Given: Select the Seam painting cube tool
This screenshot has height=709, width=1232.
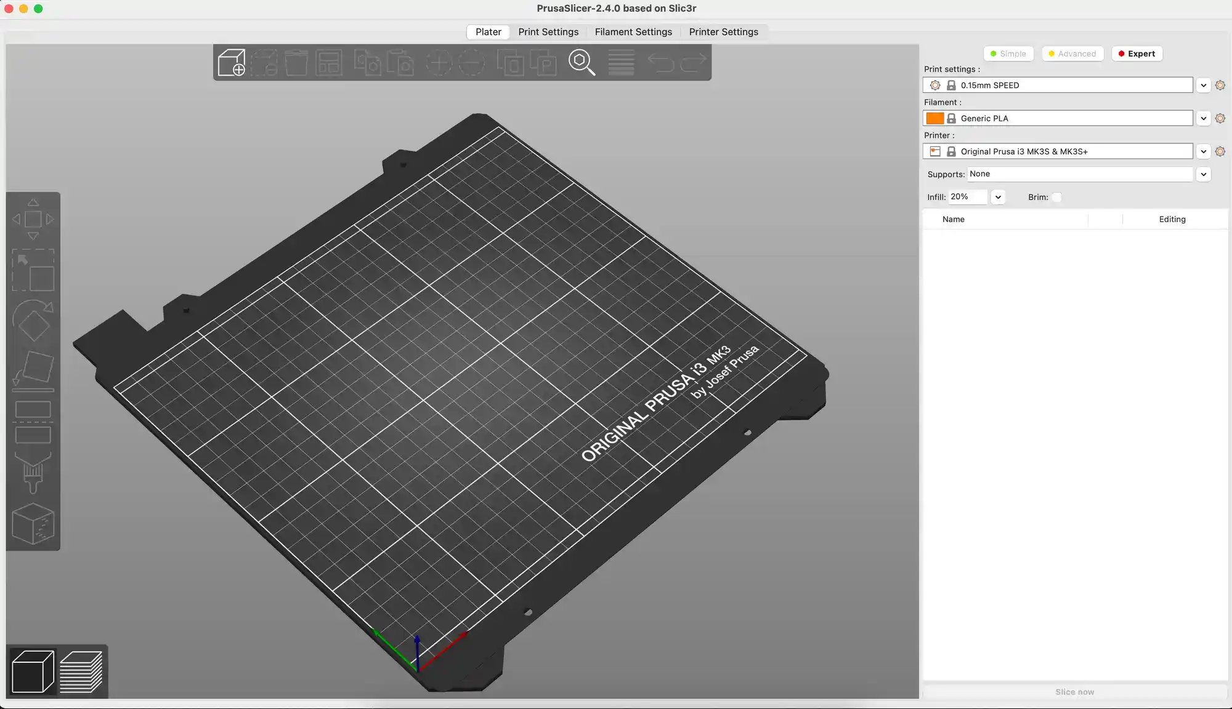Looking at the screenshot, I should [x=33, y=524].
